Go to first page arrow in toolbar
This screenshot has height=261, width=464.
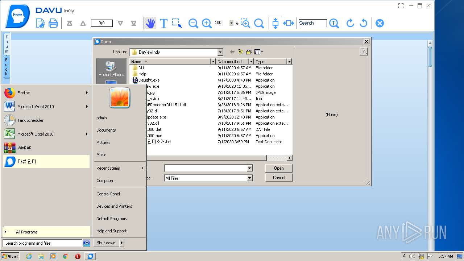(x=70, y=23)
